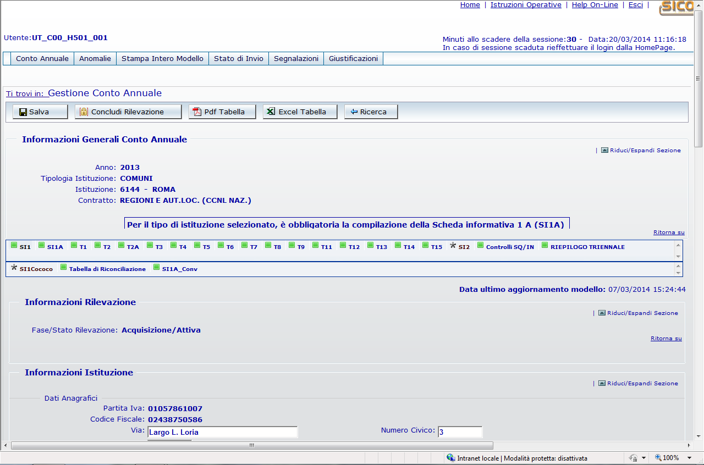The width and height of the screenshot is (704, 465).
Task: Click the asterisk icon beside SI2
Action: [x=453, y=245]
